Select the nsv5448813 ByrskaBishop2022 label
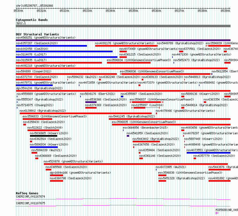This screenshot has height=216, width=238. 207,77
